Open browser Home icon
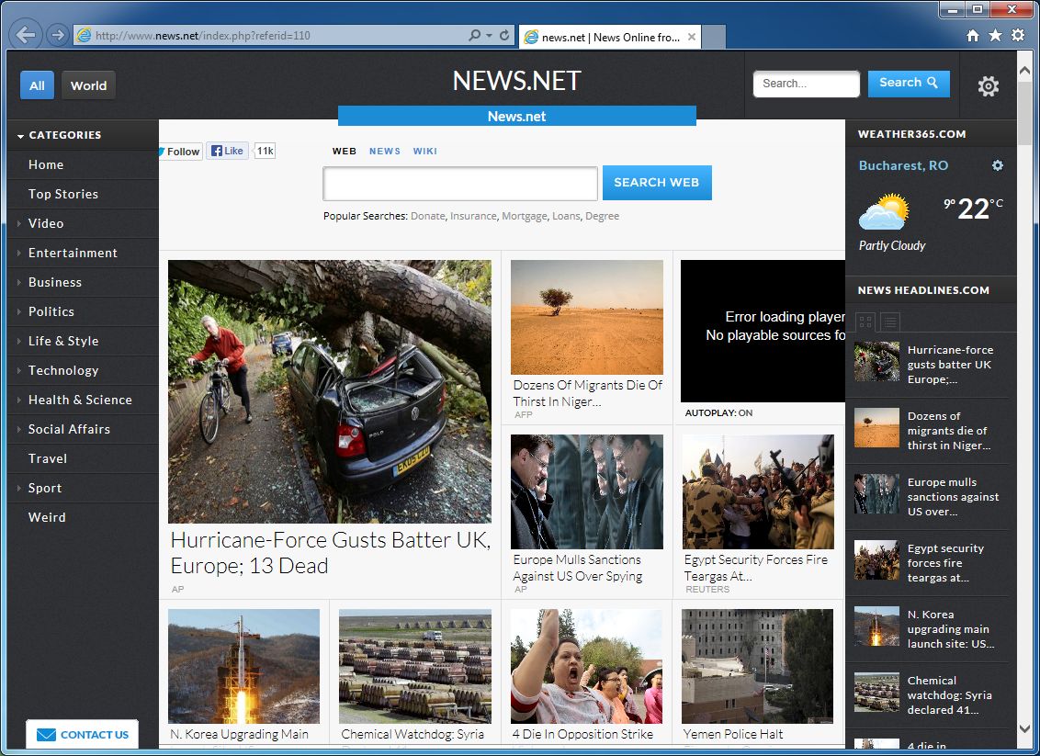 pyautogui.click(x=972, y=35)
